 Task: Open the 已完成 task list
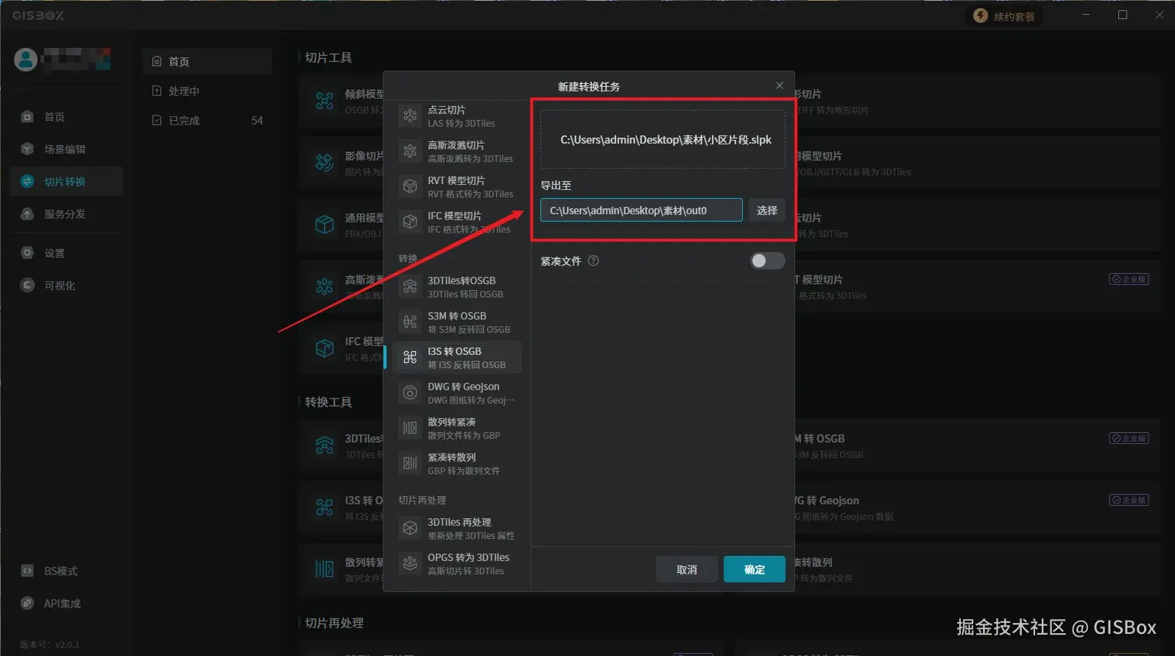pyautogui.click(x=207, y=120)
